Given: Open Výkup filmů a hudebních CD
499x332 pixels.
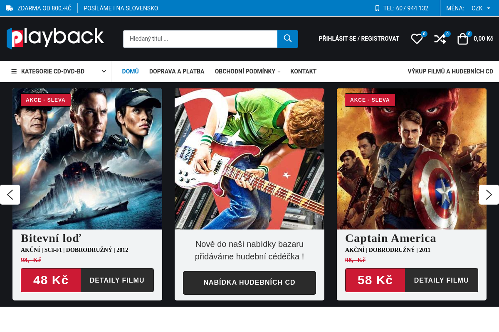Looking at the screenshot, I should pyautogui.click(x=450, y=71).
